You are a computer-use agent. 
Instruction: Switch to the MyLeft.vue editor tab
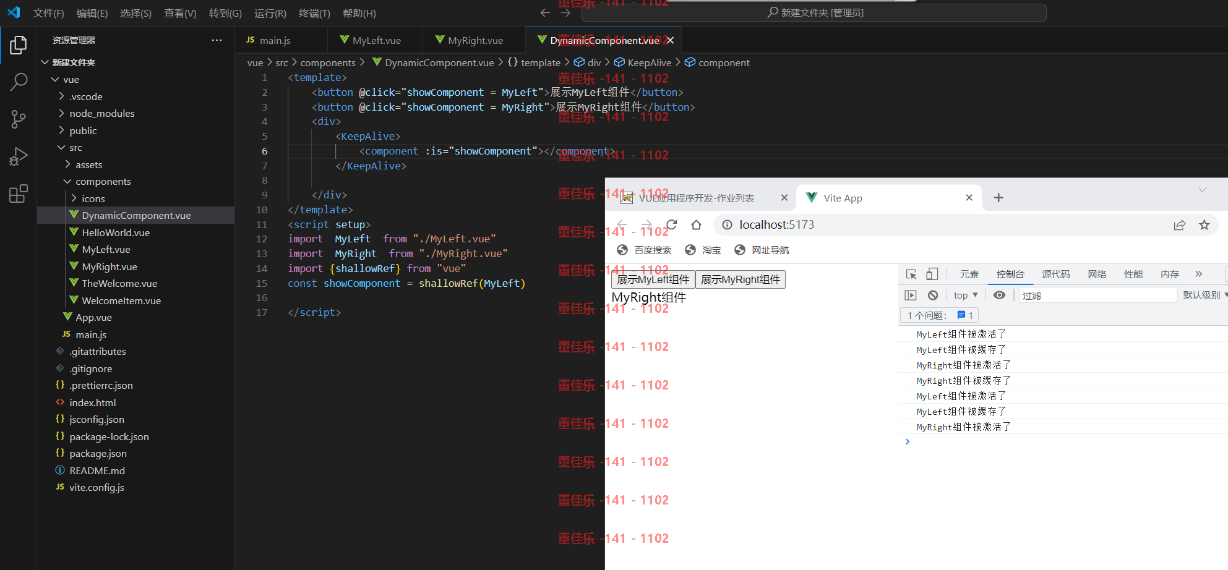click(376, 40)
